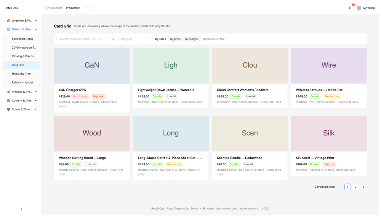
Task: Go to the previous page arrow
Action: 340,187
